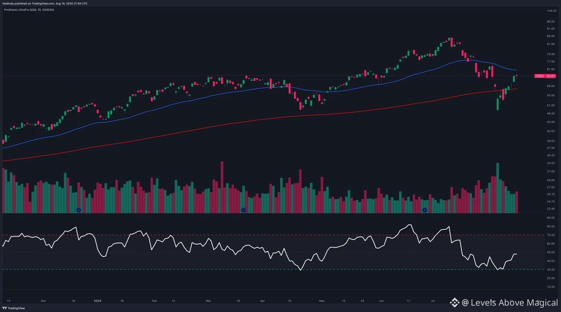Click the 59.00 price axis label
The width and height of the screenshot is (561, 312).
point(551,86)
